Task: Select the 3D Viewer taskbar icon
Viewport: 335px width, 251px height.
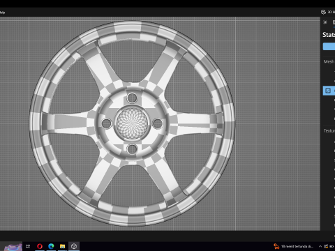Action: [x=74, y=246]
